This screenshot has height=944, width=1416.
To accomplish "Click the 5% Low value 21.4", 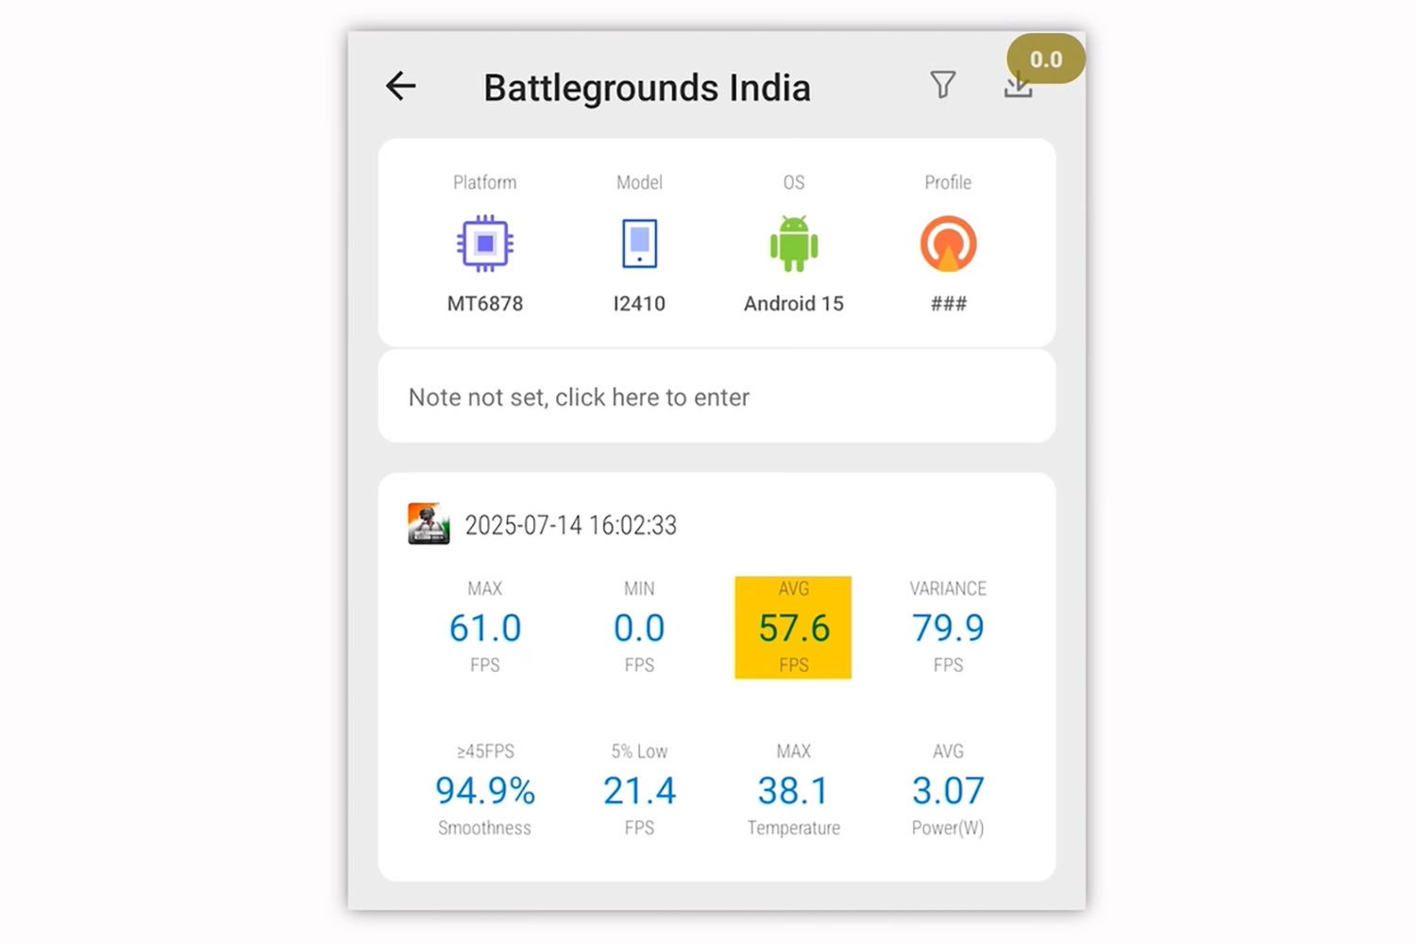I will pyautogui.click(x=639, y=791).
